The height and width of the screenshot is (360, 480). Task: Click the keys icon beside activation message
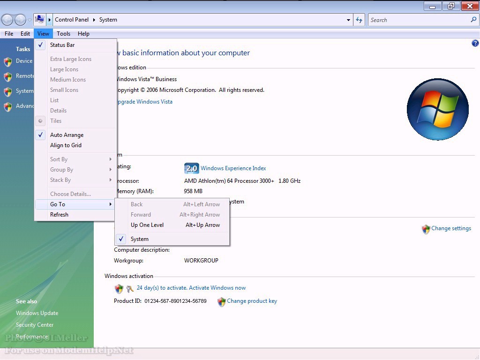[130, 289]
